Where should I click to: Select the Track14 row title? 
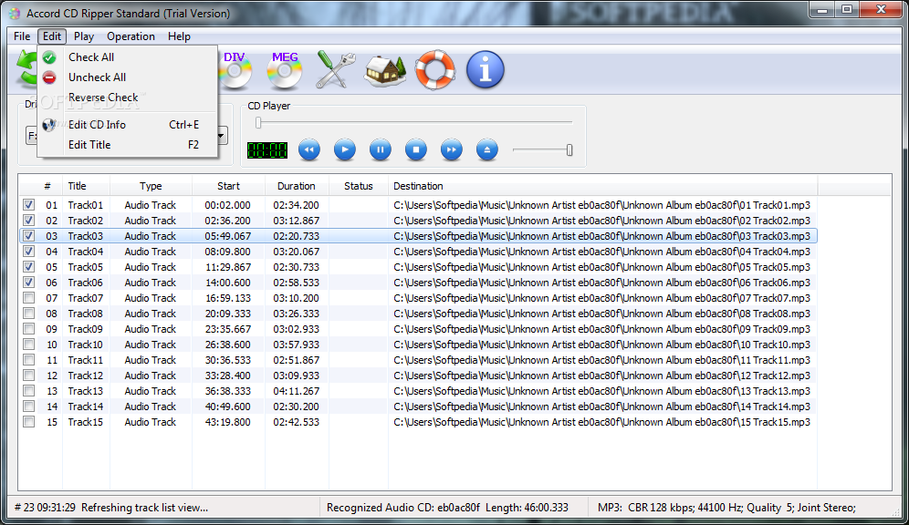(85, 407)
